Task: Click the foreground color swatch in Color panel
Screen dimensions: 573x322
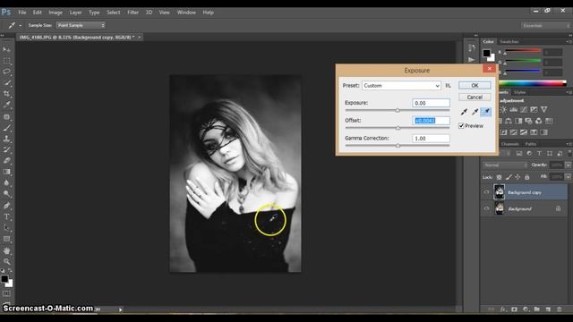Action: pyautogui.click(x=486, y=54)
